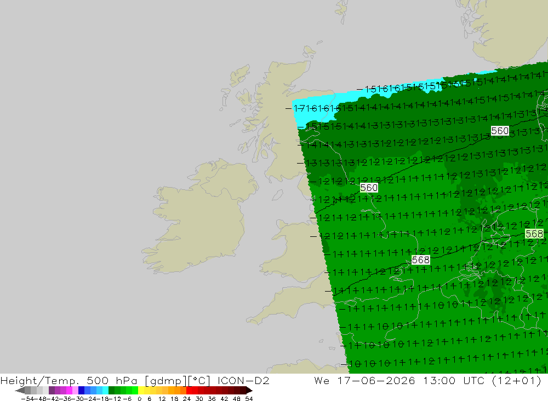Click the '13:00 UTC' time text
The height and width of the screenshot is (401, 548).
pos(453,380)
